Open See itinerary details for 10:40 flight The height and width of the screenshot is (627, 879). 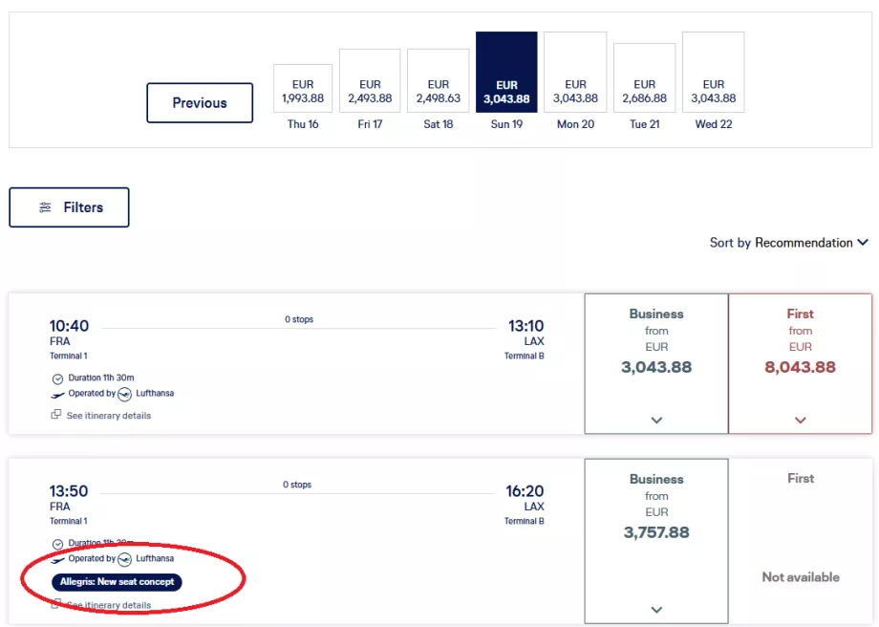pyautogui.click(x=108, y=416)
